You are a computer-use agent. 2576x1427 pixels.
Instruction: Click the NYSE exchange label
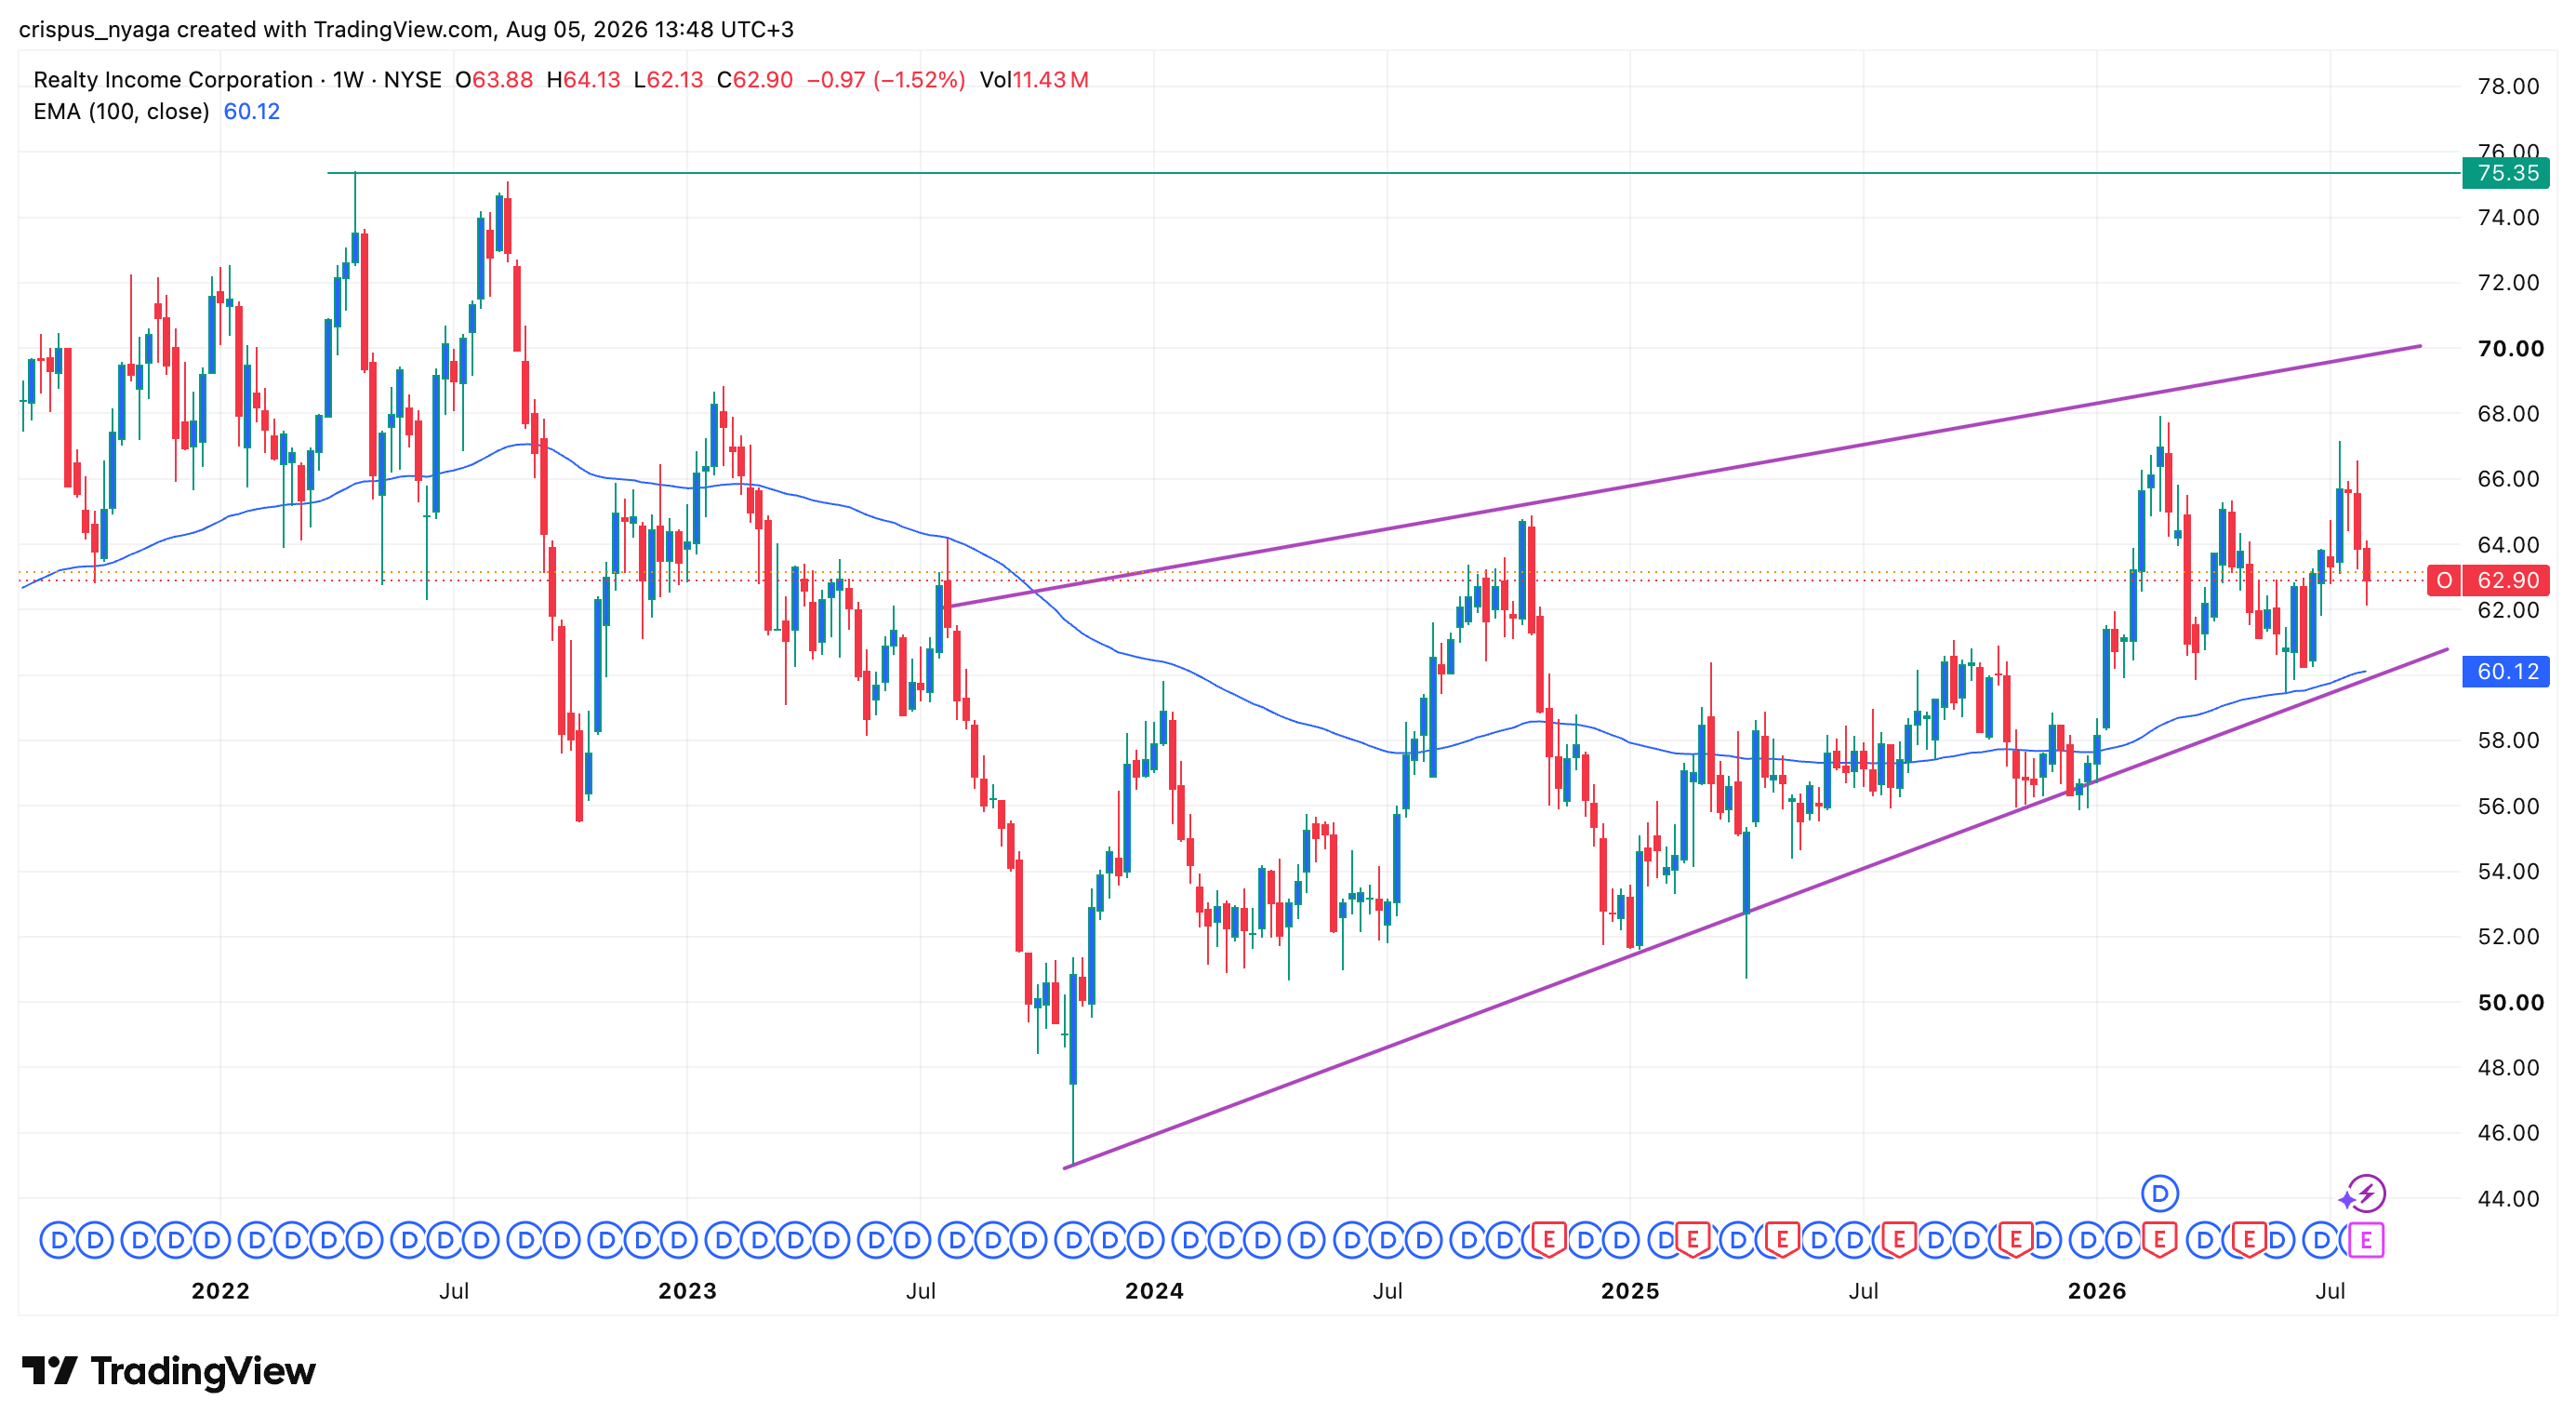coord(413,79)
